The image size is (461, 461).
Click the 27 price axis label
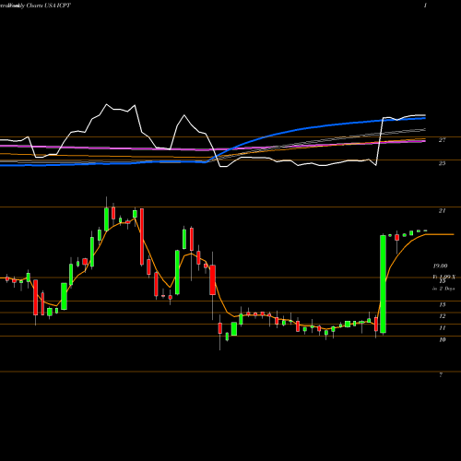[x=442, y=140]
